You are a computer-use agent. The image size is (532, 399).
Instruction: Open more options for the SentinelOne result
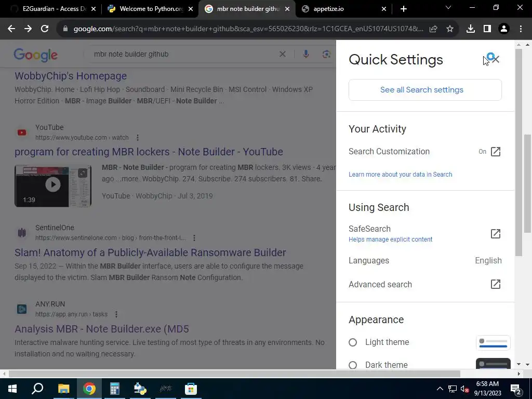click(x=194, y=238)
